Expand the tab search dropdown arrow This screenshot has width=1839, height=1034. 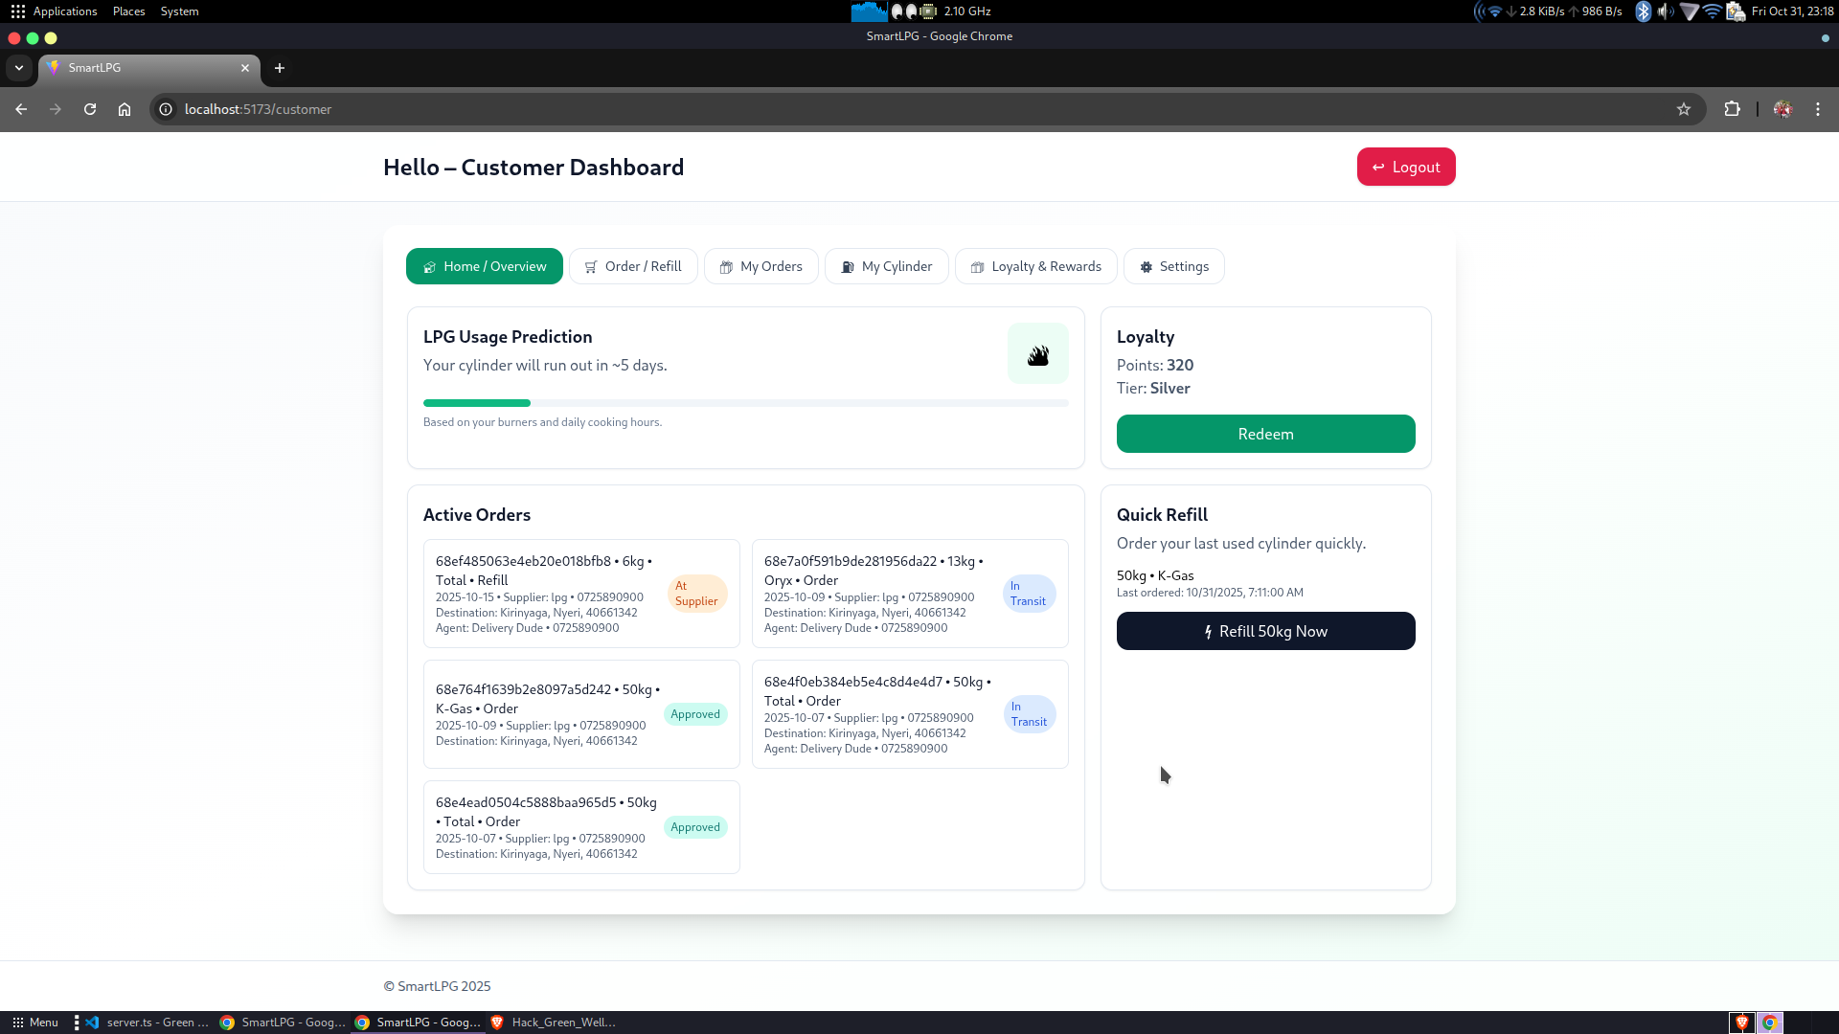click(x=19, y=68)
